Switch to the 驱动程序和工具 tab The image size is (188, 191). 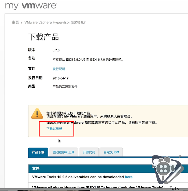coord(63,152)
